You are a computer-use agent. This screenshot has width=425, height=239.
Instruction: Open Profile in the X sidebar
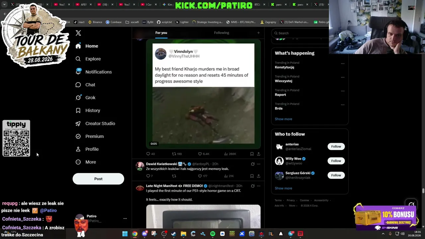pyautogui.click(x=87, y=149)
